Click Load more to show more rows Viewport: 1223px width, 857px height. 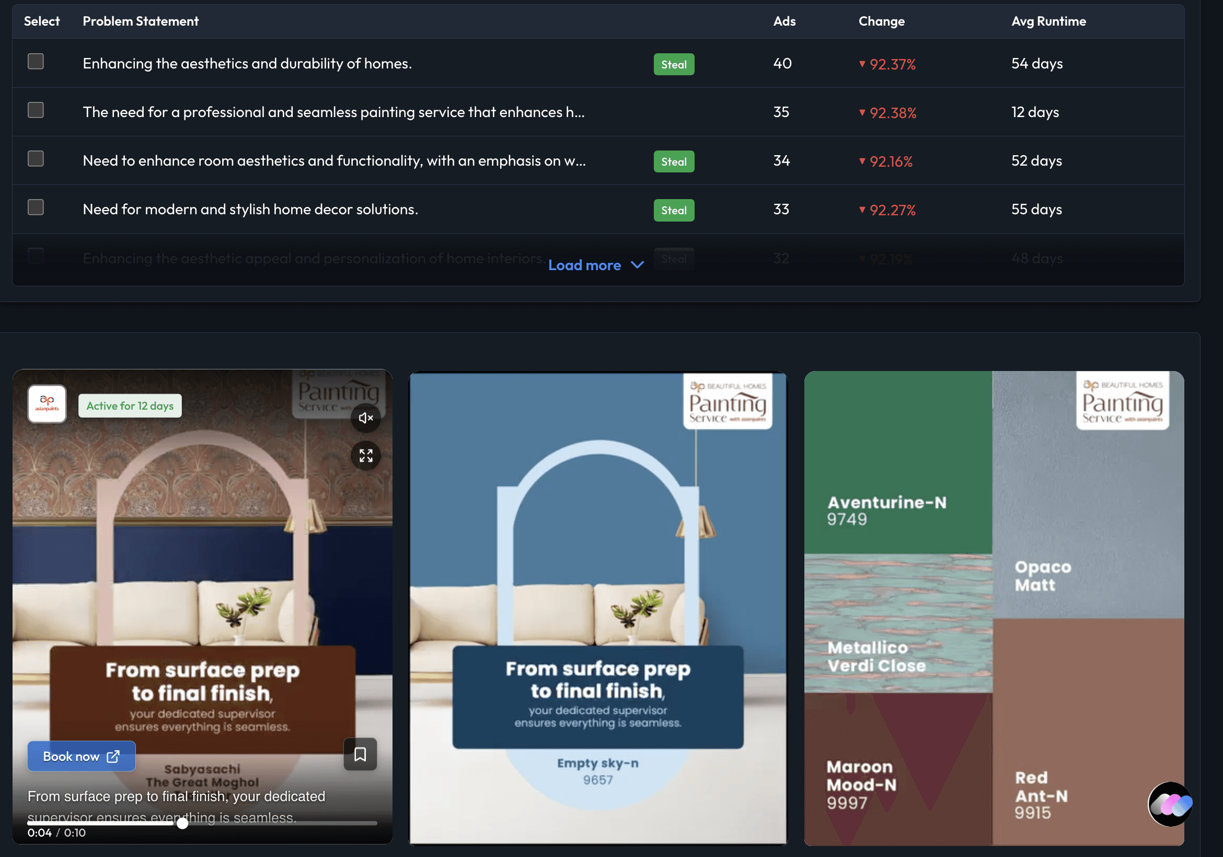click(584, 265)
